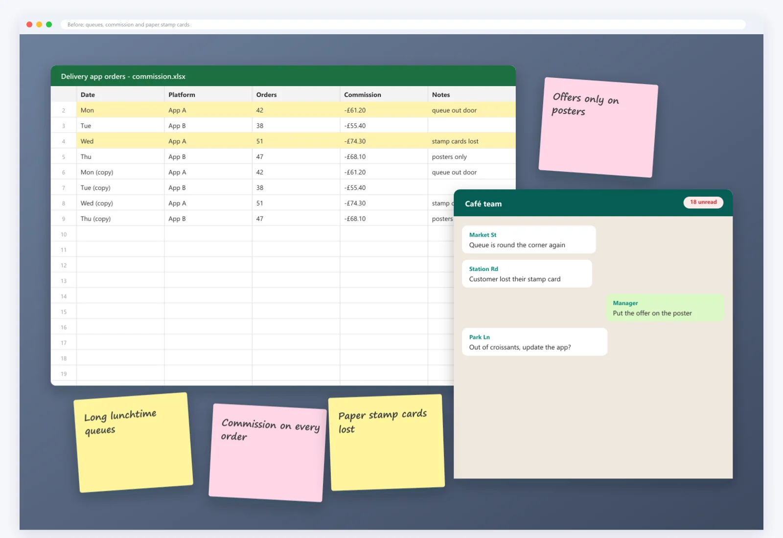Select the Manager message about the poster
Screen dimensions: 783x538
(x=665, y=308)
